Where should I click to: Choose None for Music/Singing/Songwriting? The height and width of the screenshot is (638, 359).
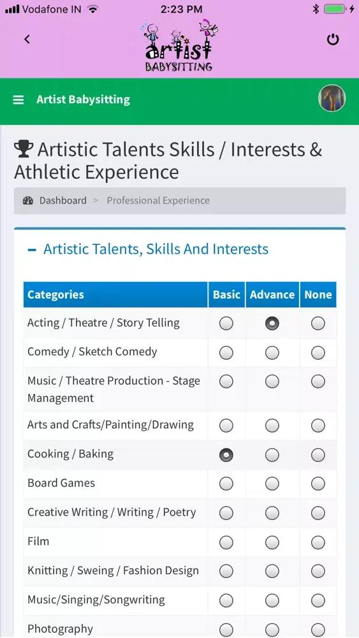pos(318,600)
